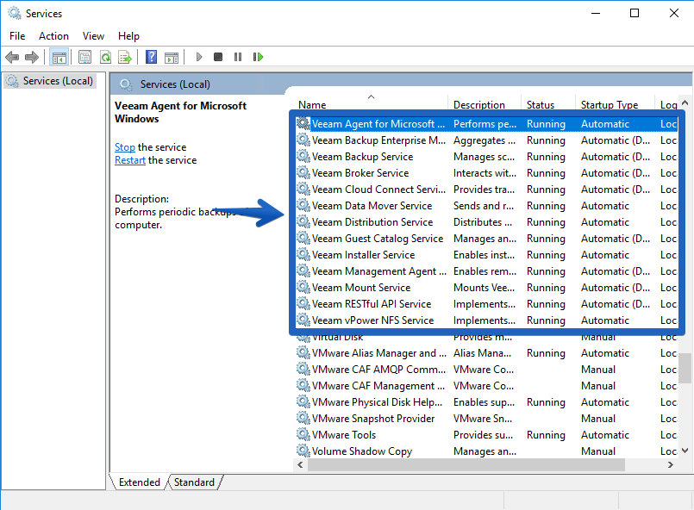The height and width of the screenshot is (510, 694).
Task: Click 'VMware Sn...' description cell
Action: 483,418
